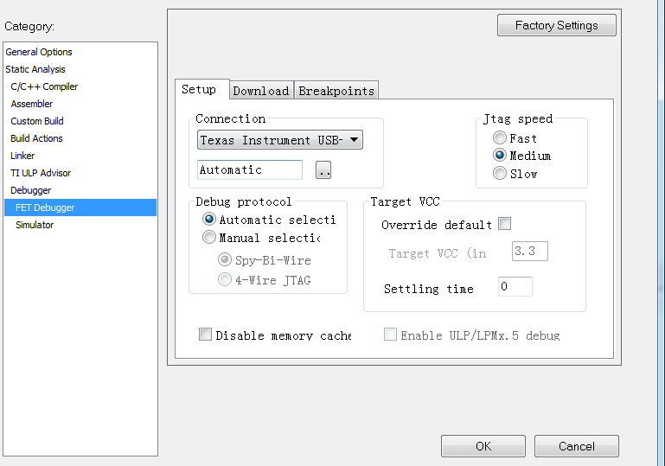Click the Settling time input field
Screen dimensions: 665x466
click(x=515, y=287)
